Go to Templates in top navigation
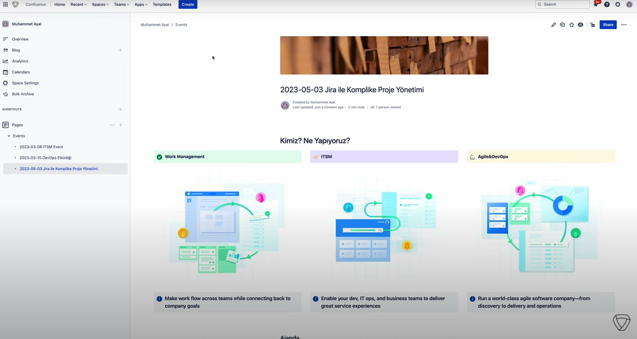This screenshot has width=637, height=339. coord(162,4)
